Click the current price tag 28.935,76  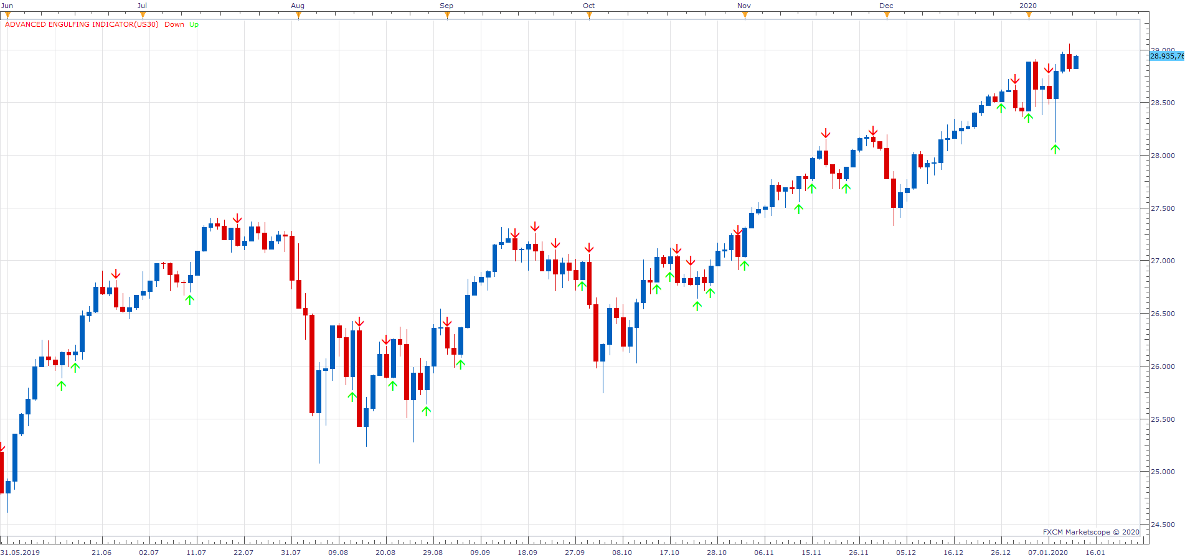(1167, 56)
